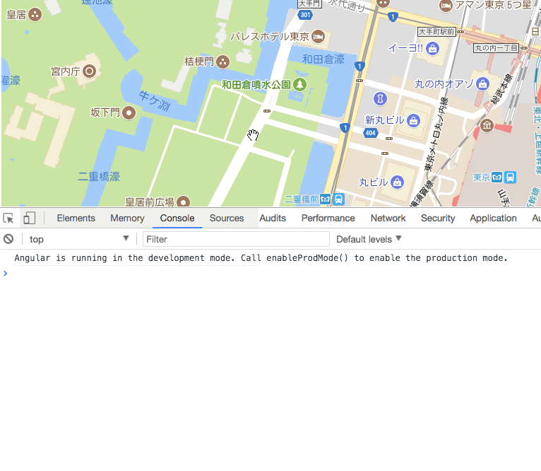The width and height of the screenshot is (541, 471).
Task: Click the 新丸ビル building label
Action: pos(385,120)
